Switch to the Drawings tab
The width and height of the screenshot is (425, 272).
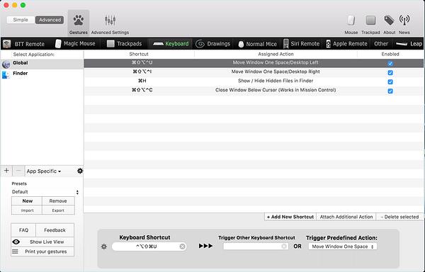212,44
